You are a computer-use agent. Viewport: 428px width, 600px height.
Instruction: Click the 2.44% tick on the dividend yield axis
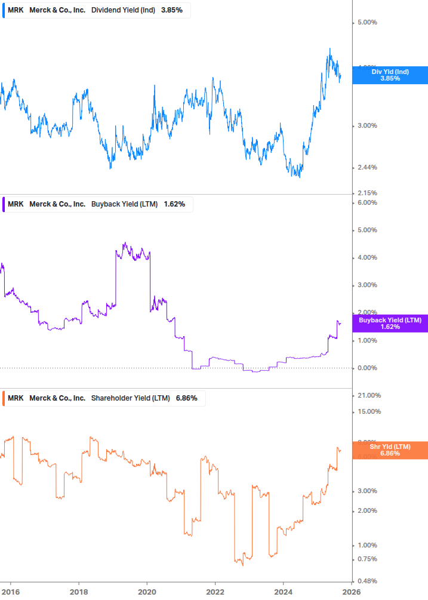(367, 168)
